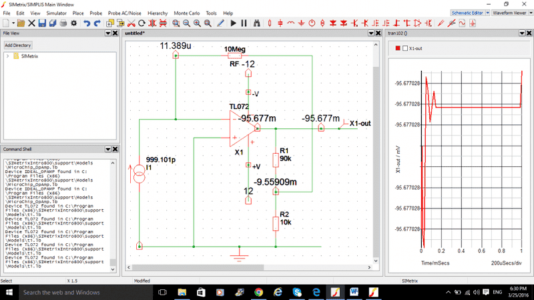Click the schematic horizontal scrollbar thumb
The height and width of the screenshot is (300, 534).
[x=198, y=267]
